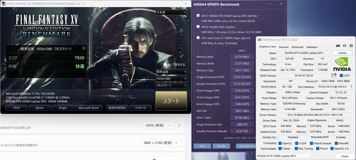Image resolution: width=356 pixels, height=160 pixels.
Task: Click the GPU-Z refresh icon
Action: (344, 46)
